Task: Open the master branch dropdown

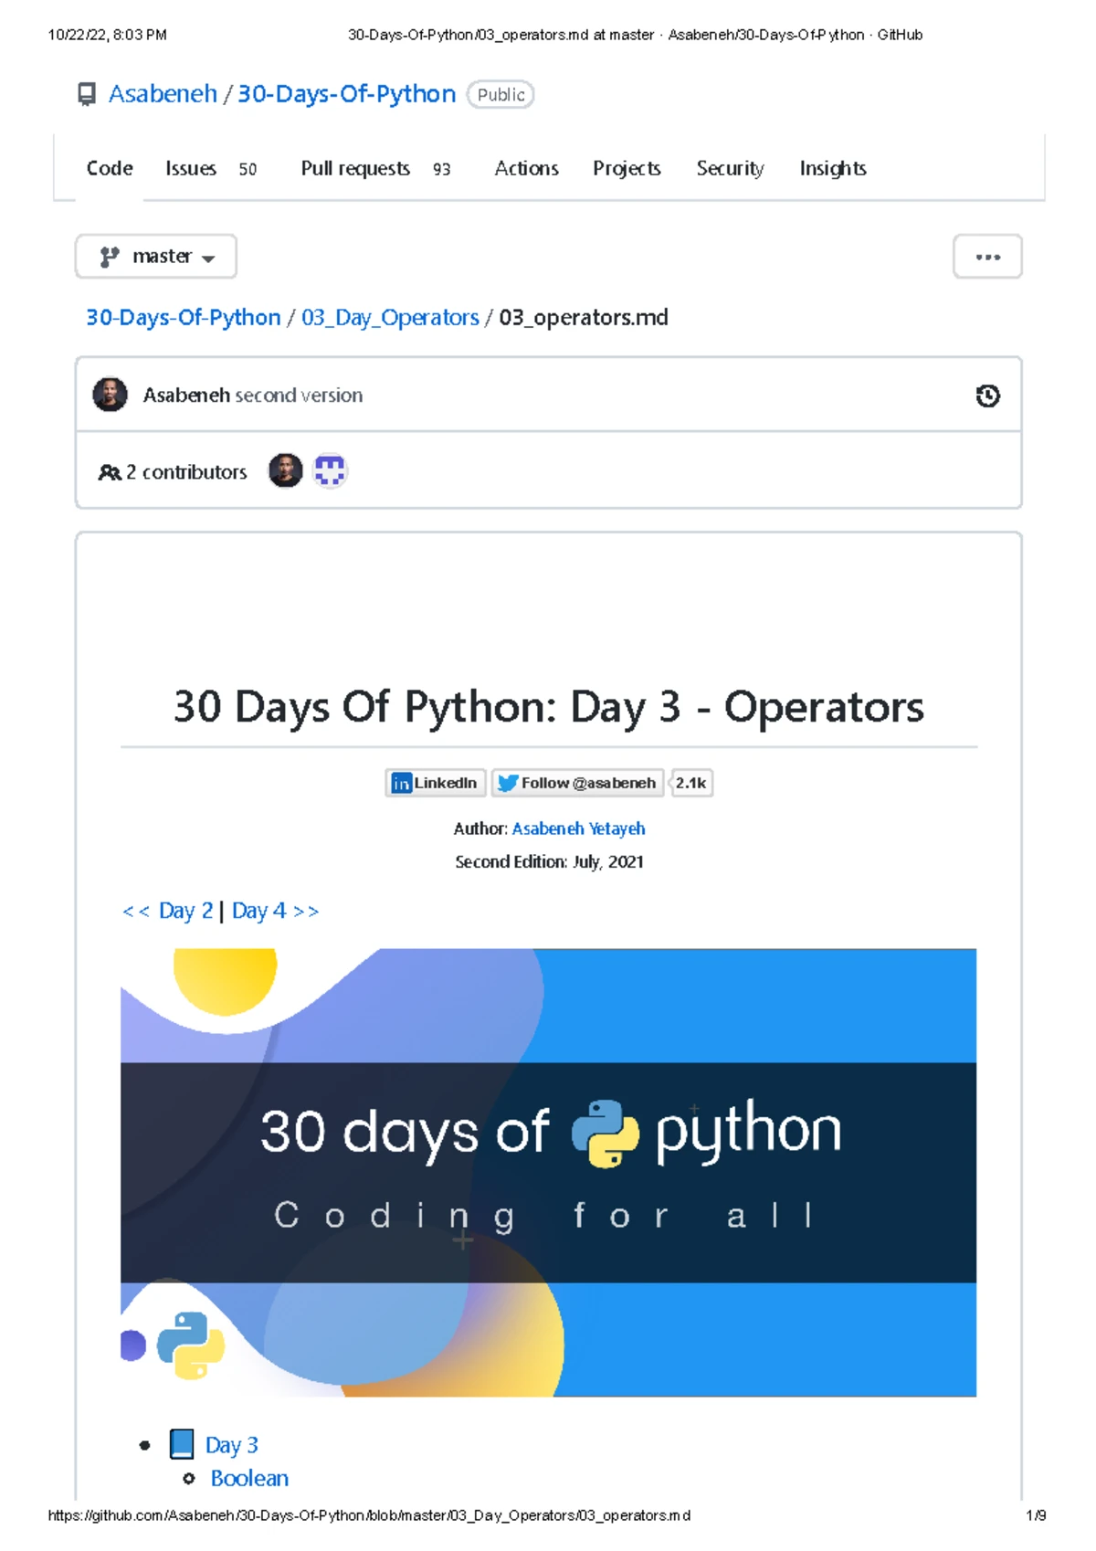Action: pyautogui.click(x=156, y=257)
